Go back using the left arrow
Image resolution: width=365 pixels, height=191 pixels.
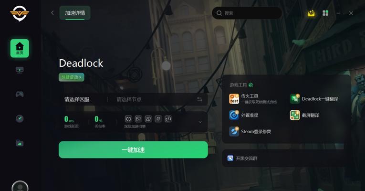(52, 13)
